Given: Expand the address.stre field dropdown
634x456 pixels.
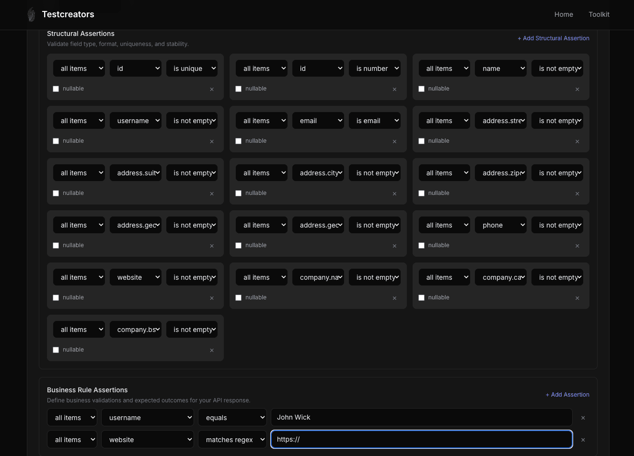Looking at the screenshot, I should tap(501, 121).
